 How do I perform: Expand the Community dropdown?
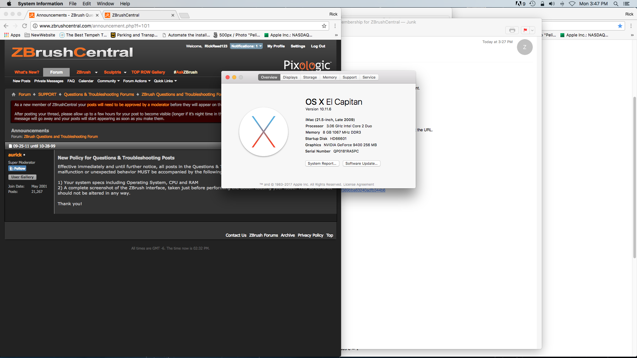[108, 81]
